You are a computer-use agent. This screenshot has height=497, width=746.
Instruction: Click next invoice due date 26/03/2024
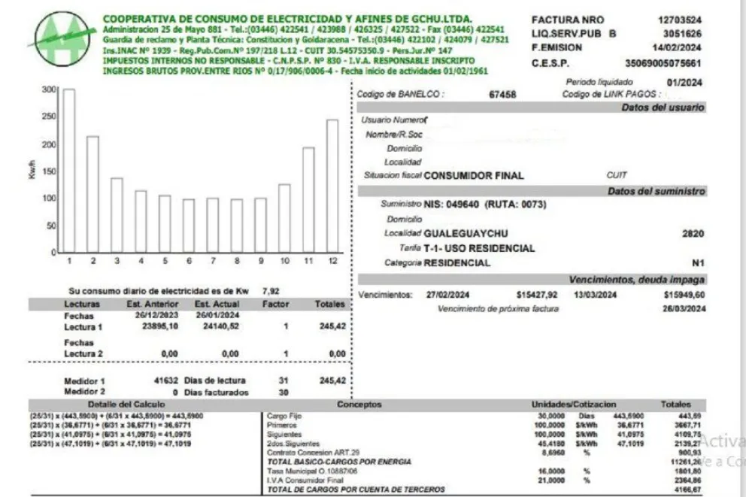point(684,308)
